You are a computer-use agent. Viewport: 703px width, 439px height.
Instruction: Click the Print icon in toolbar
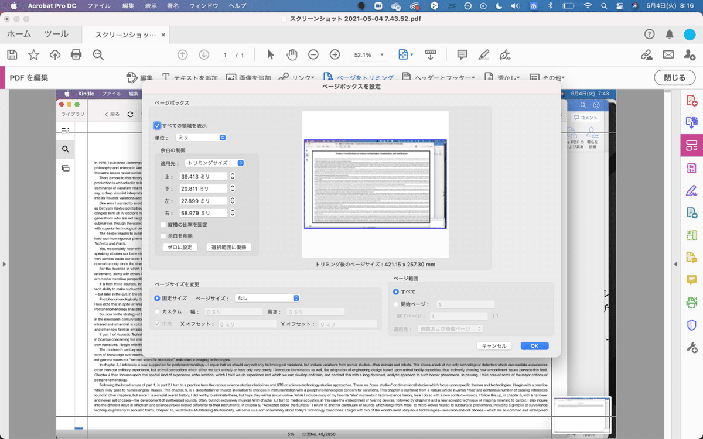[x=76, y=55]
